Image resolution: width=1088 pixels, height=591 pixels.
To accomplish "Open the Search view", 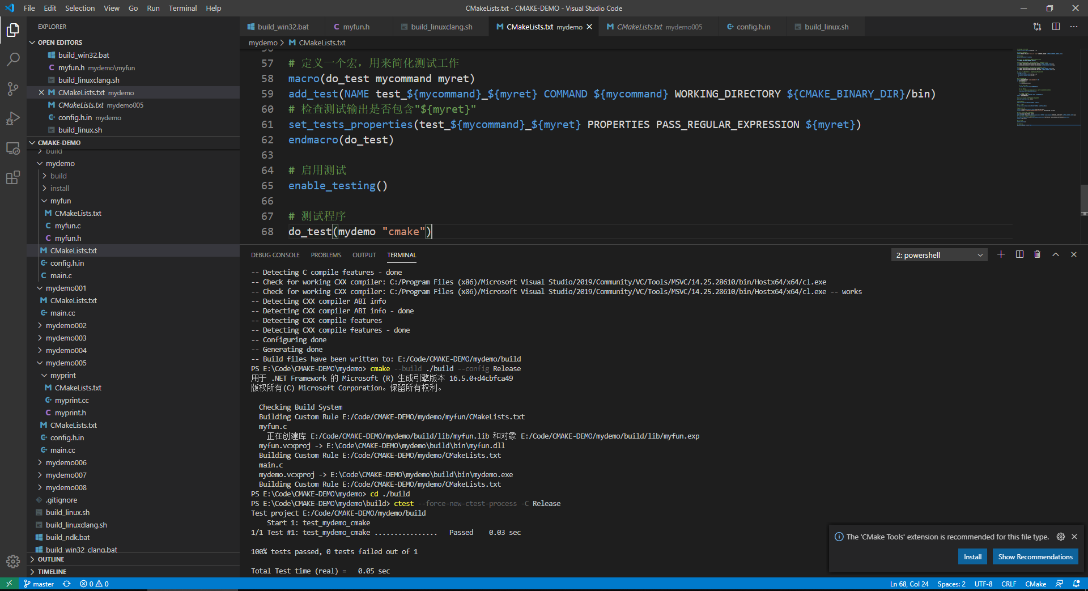I will [x=12, y=59].
